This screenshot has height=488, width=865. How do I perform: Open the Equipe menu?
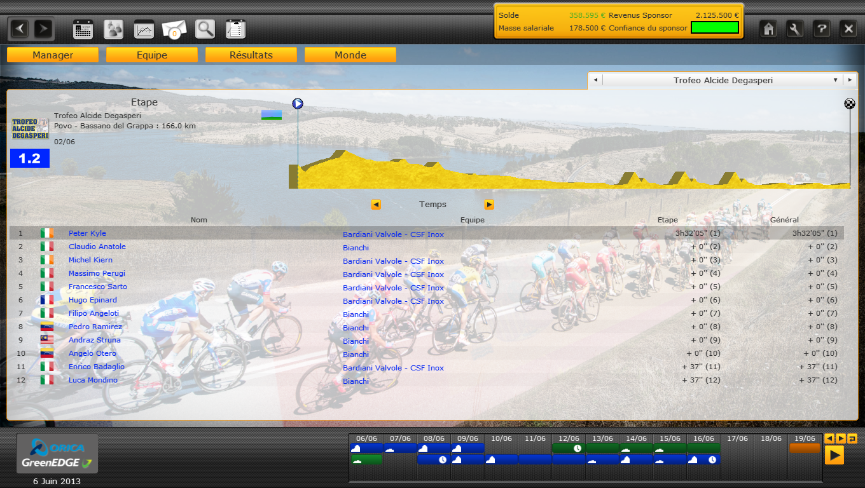(x=152, y=55)
